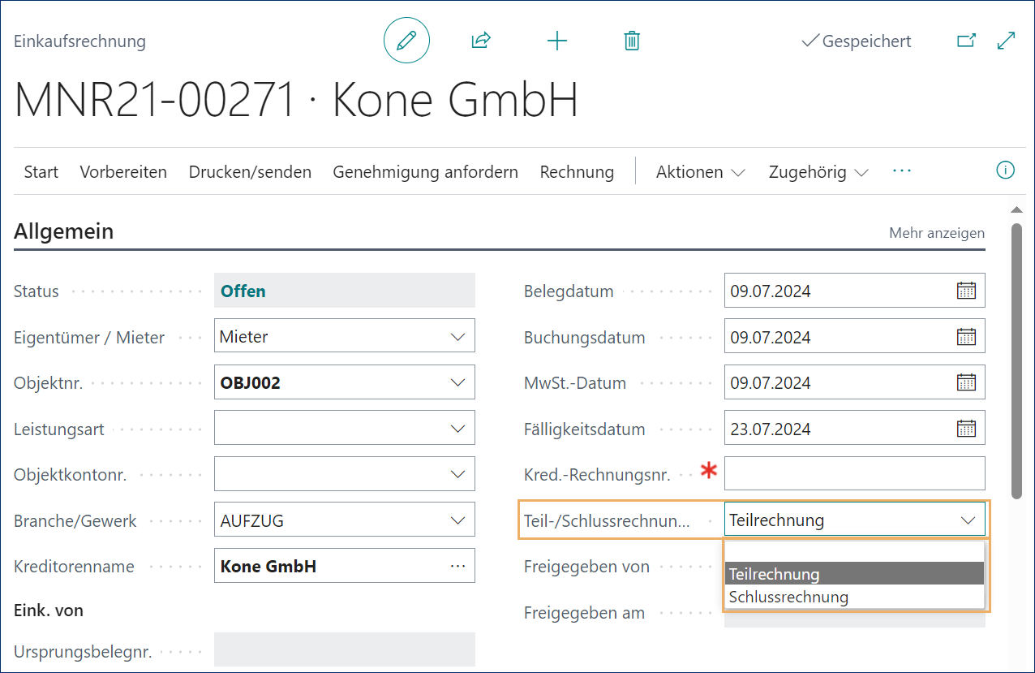Click the page info icon
Screen dimensions: 1035x673
click(1005, 170)
